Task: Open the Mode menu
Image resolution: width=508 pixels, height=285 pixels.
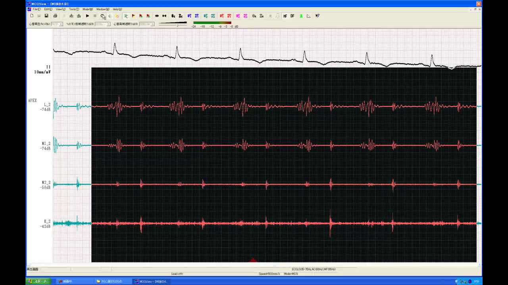Action: click(x=87, y=9)
